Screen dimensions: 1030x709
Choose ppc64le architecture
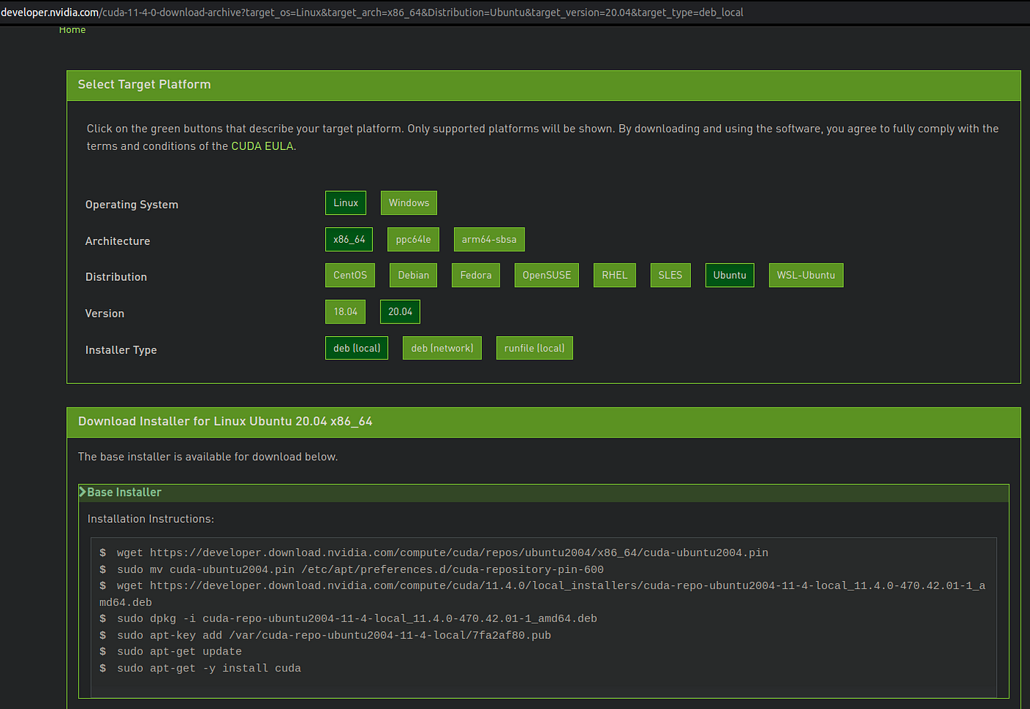[413, 240]
